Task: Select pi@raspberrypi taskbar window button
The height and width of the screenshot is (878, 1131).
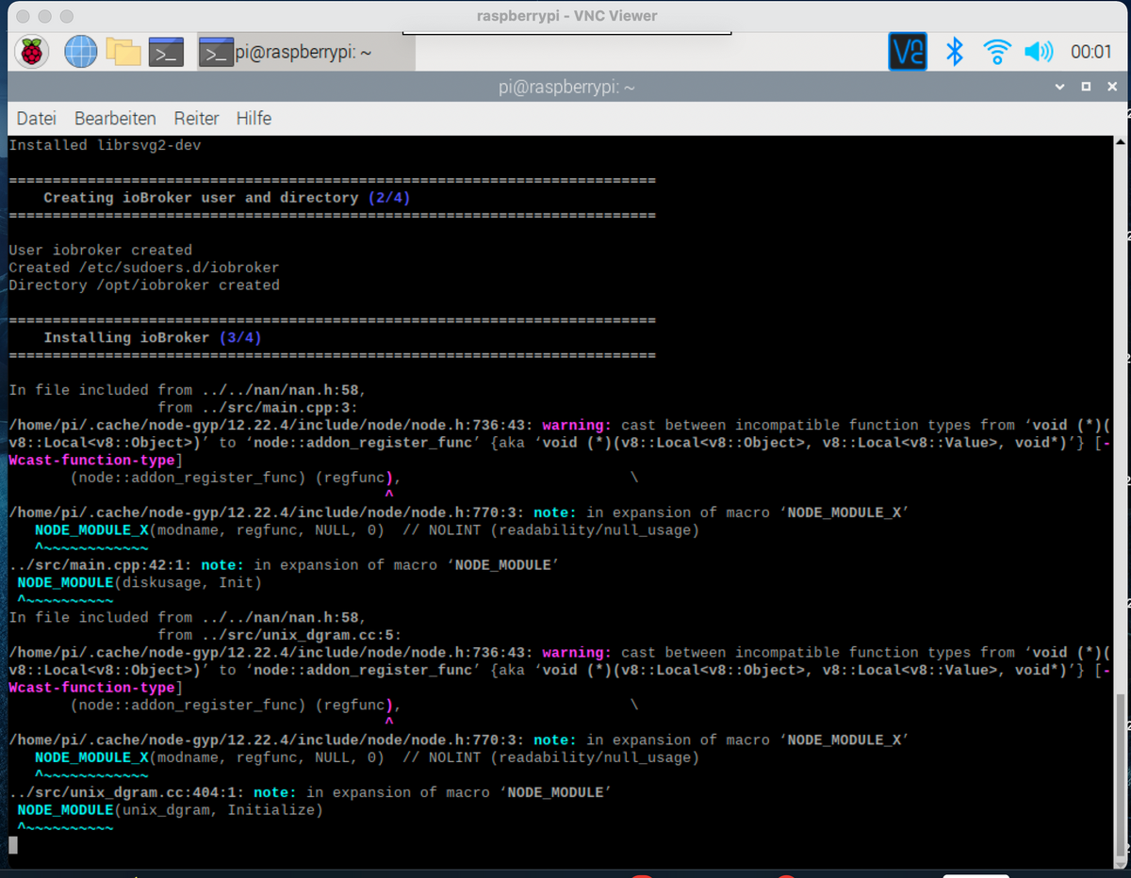Action: (x=305, y=53)
